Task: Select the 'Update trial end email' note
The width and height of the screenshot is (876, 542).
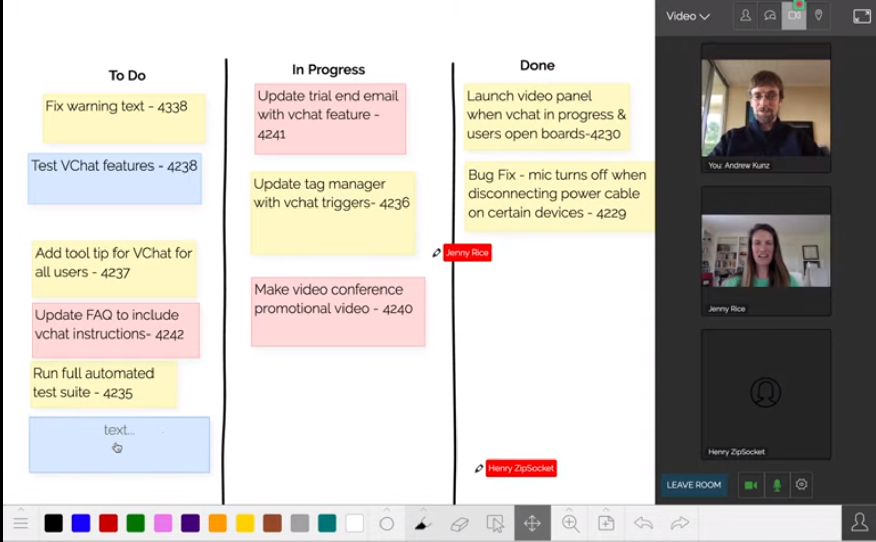Action: click(330, 119)
